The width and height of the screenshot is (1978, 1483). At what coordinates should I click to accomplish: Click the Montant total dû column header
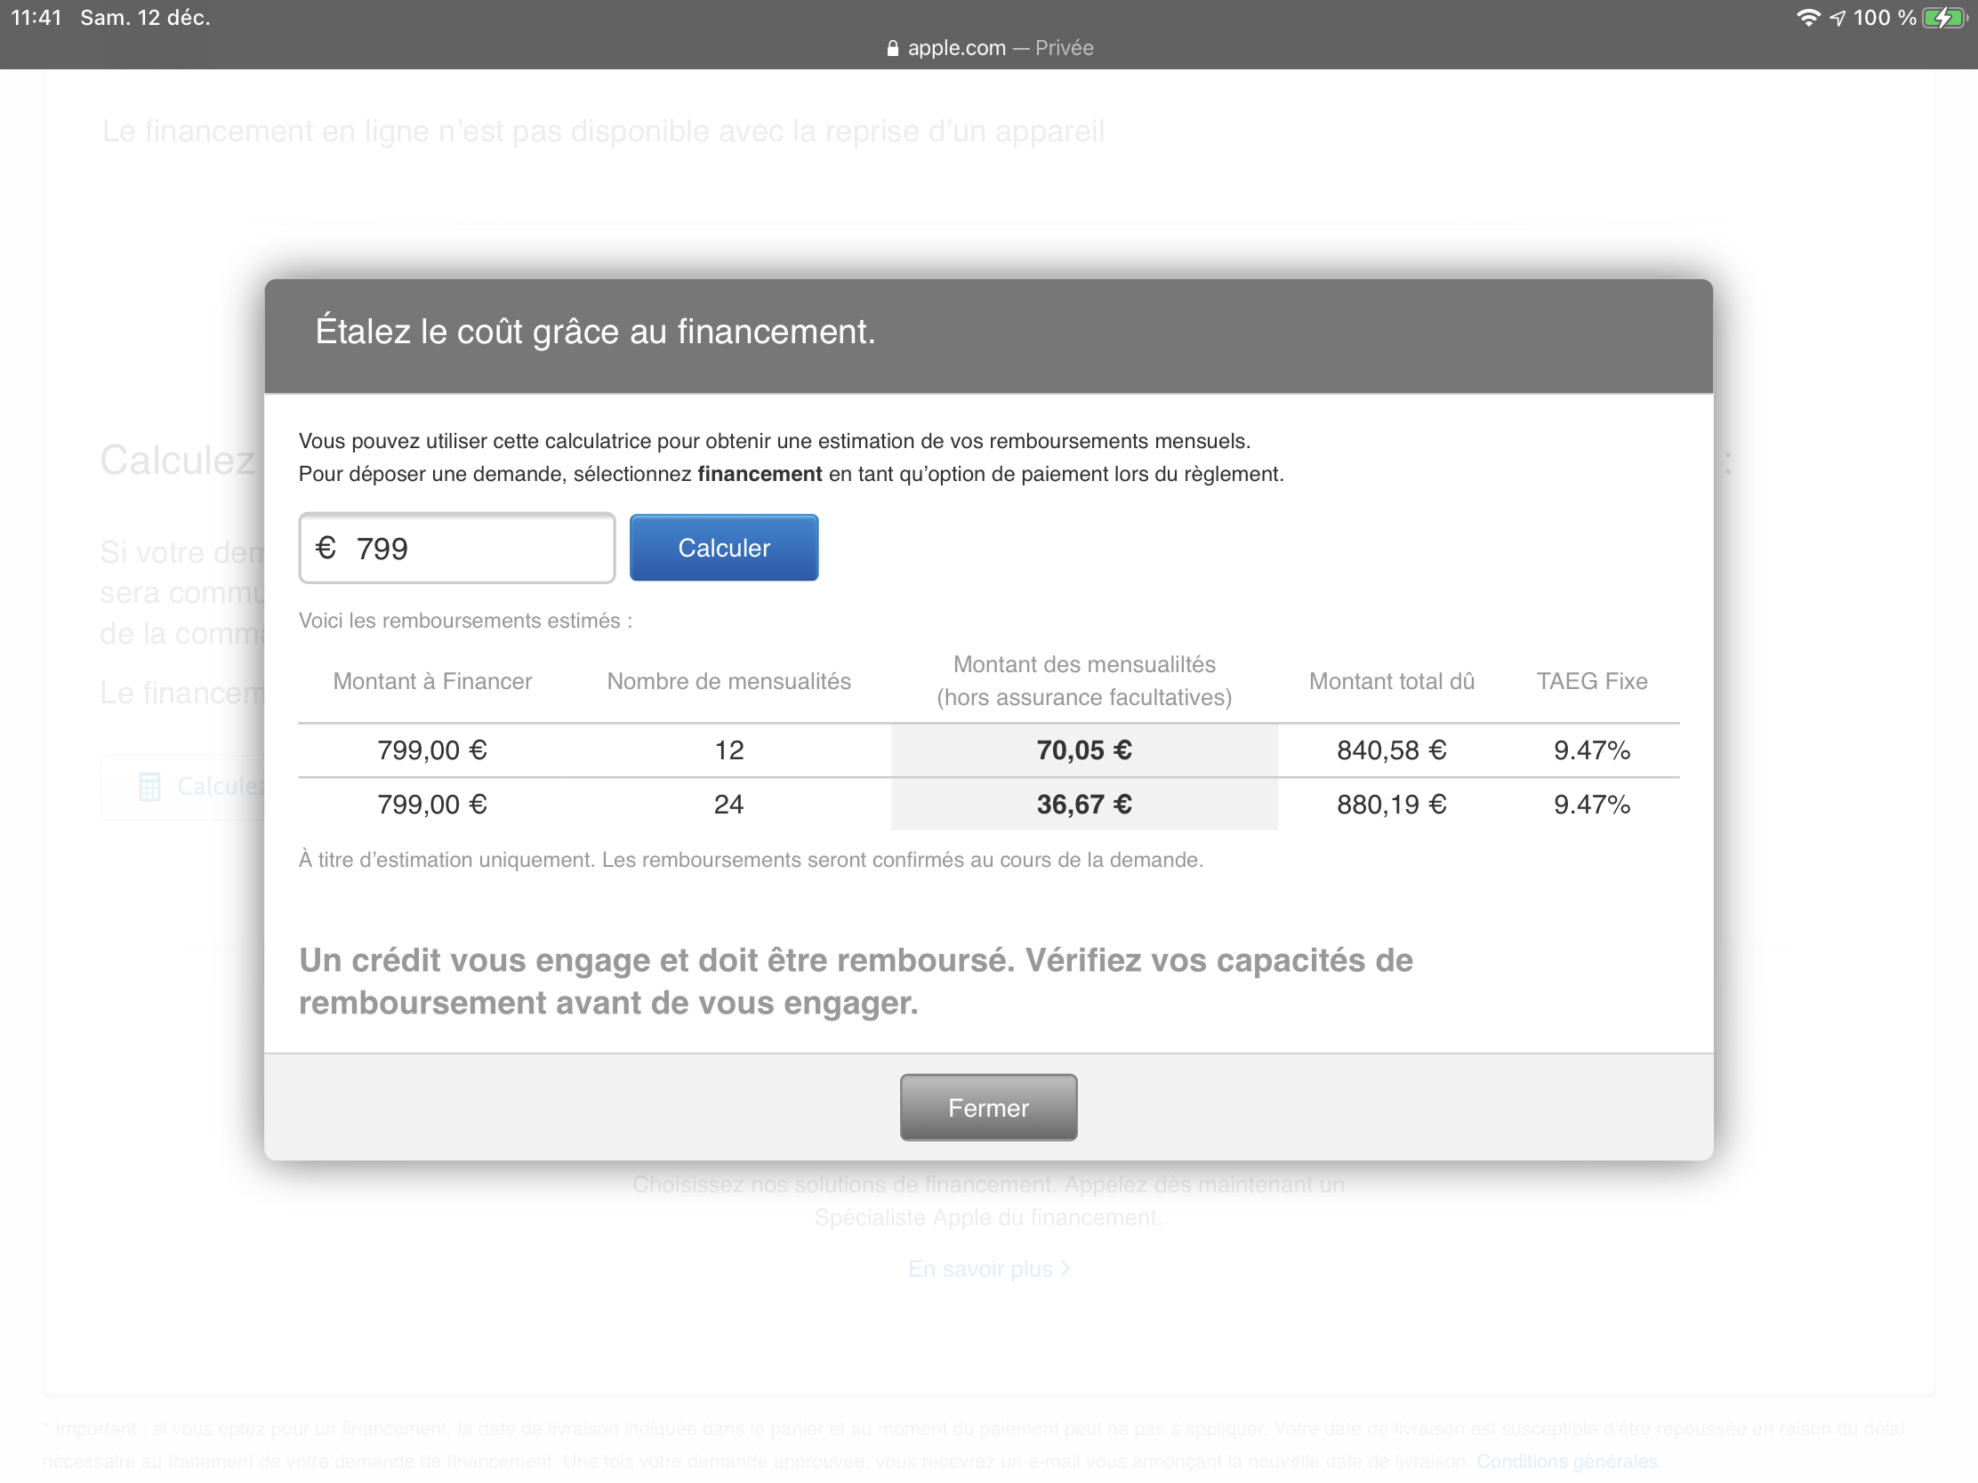1391,681
